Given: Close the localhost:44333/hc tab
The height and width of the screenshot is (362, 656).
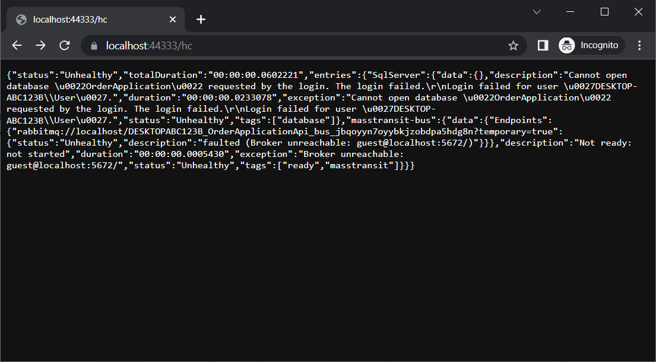Looking at the screenshot, I should (172, 19).
